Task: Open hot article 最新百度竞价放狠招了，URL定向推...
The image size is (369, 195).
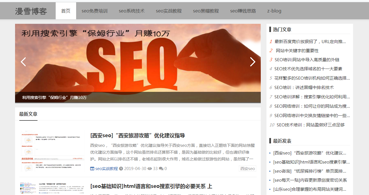Action: [310, 42]
